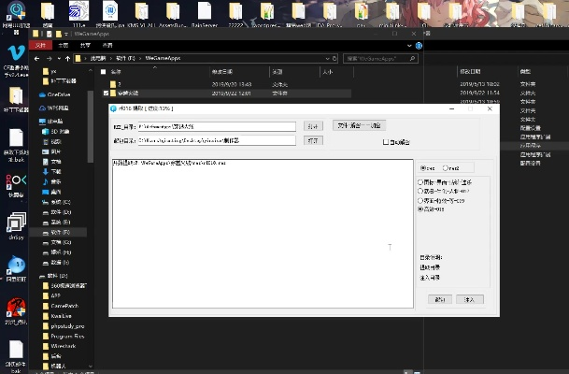Open the highlighted red File tab in Explorer
569x374 pixels.
(40, 44)
